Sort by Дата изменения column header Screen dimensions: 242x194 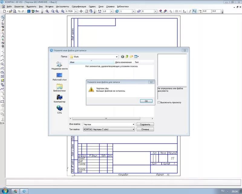click(x=124, y=62)
